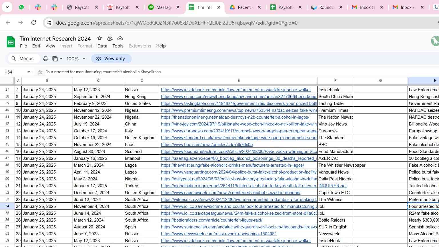Open the Google Sheets home icon
The height and width of the screenshot is (247, 439).
point(11,42)
